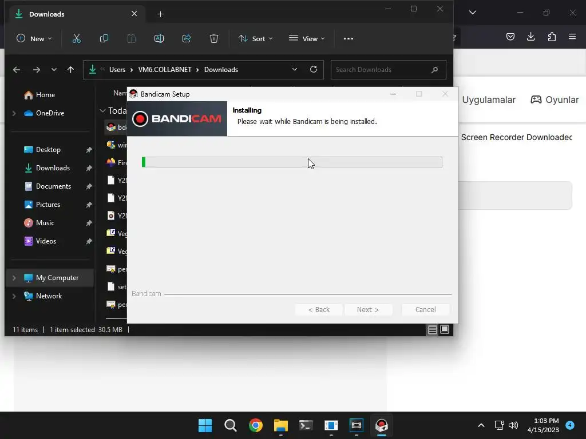Close the Downloads tab
Image resolution: width=586 pixels, height=439 pixels.
(x=134, y=14)
